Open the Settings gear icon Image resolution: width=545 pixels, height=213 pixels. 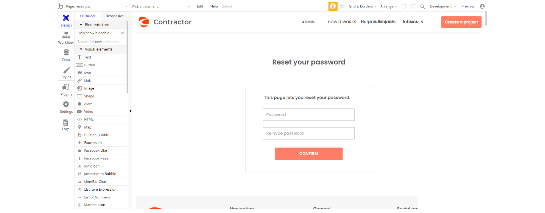pyautogui.click(x=66, y=104)
